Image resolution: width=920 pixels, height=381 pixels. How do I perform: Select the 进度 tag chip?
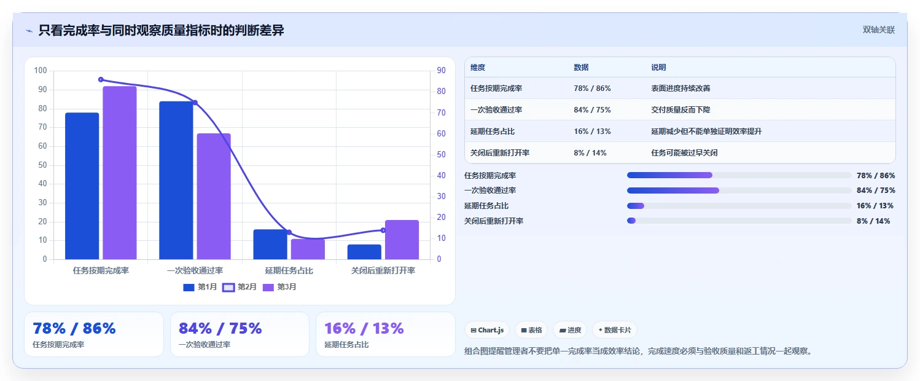click(x=570, y=330)
